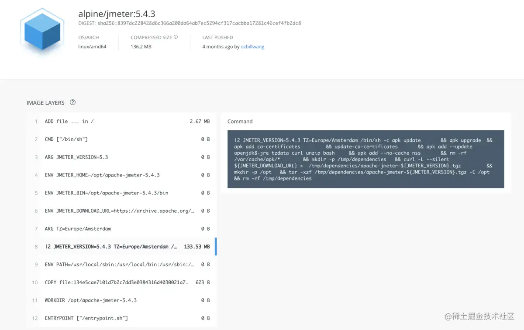Image resolution: width=524 pixels, height=330 pixels.
Task: Click the LAST PUSHED label
Action: click(x=217, y=37)
